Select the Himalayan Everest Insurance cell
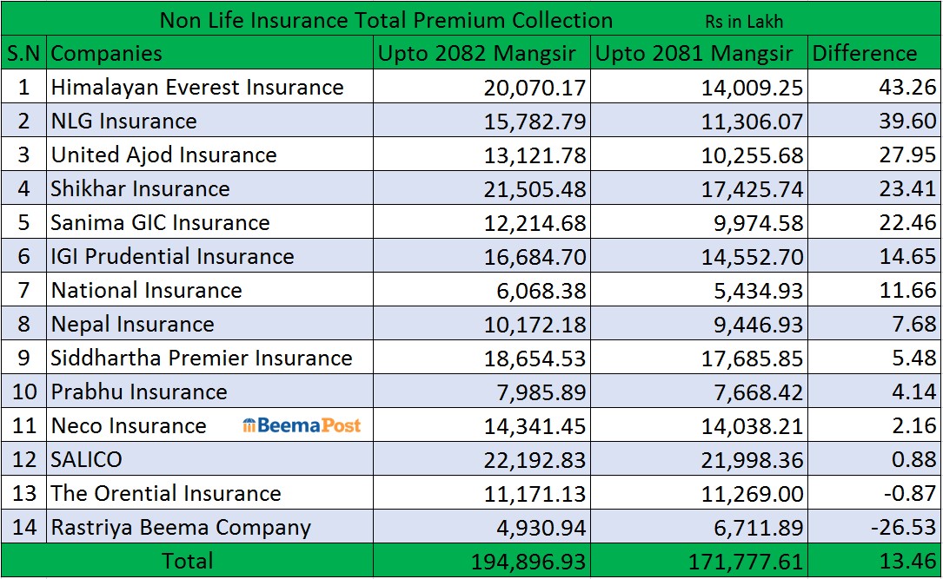 point(197,87)
